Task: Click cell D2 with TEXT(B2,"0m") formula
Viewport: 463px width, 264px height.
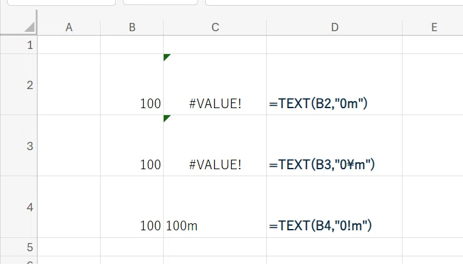Action: tap(334, 85)
